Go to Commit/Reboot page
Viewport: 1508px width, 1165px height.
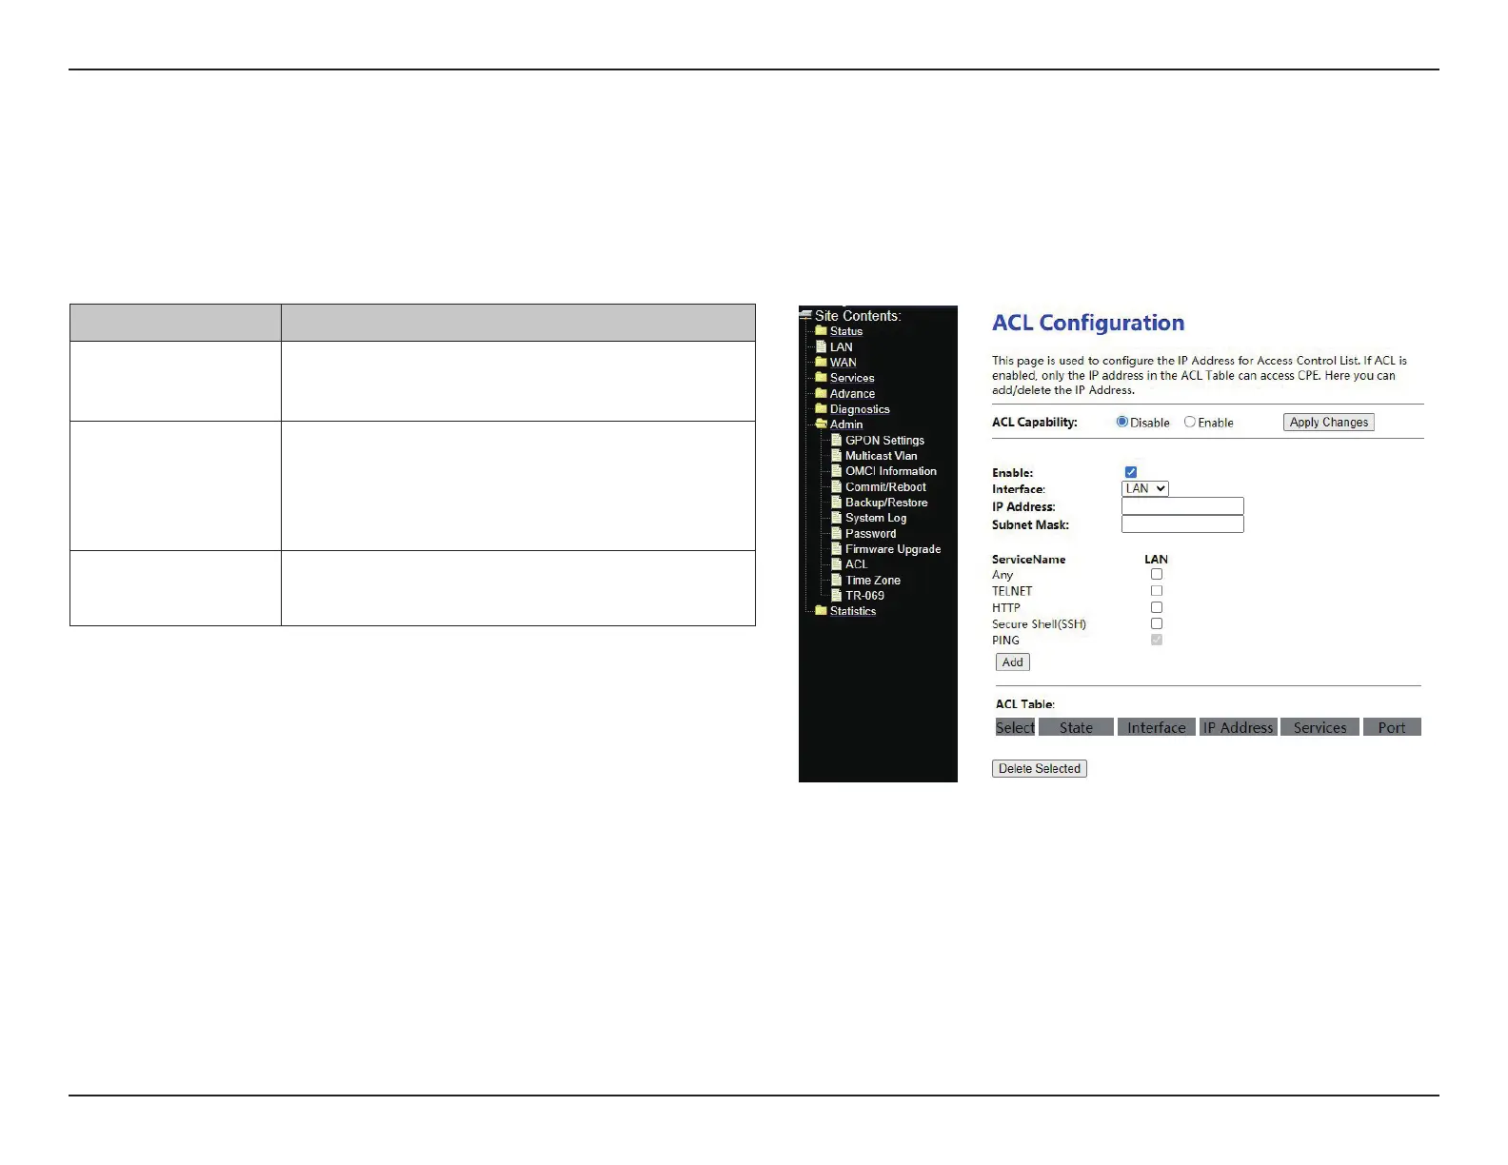pos(886,487)
